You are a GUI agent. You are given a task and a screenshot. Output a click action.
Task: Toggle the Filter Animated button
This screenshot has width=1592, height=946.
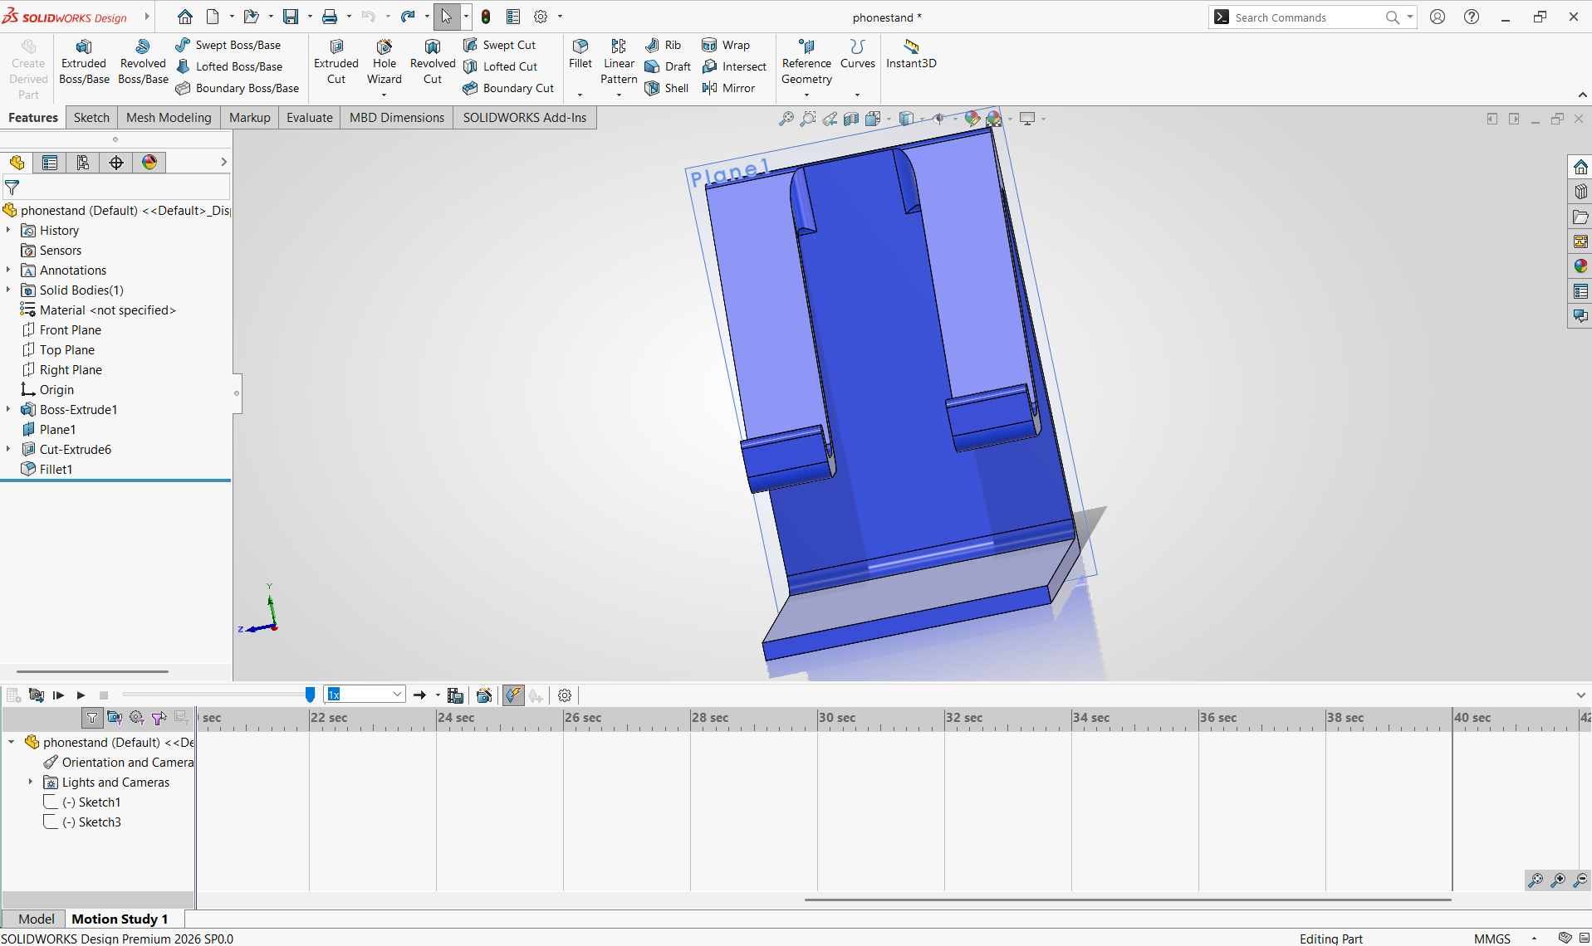115,717
